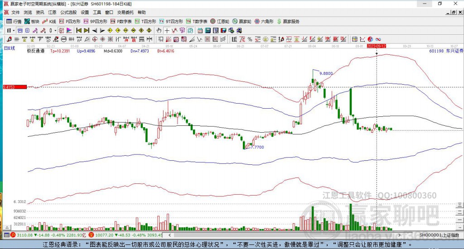This screenshot has width=464, height=249.
Task: Click the infinity loop icon
Action: pos(378,39)
